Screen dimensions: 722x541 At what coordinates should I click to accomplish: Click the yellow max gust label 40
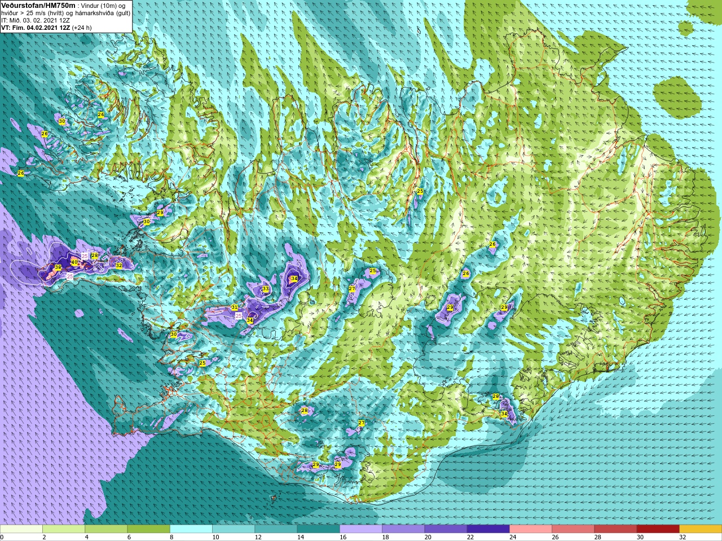pos(74,262)
